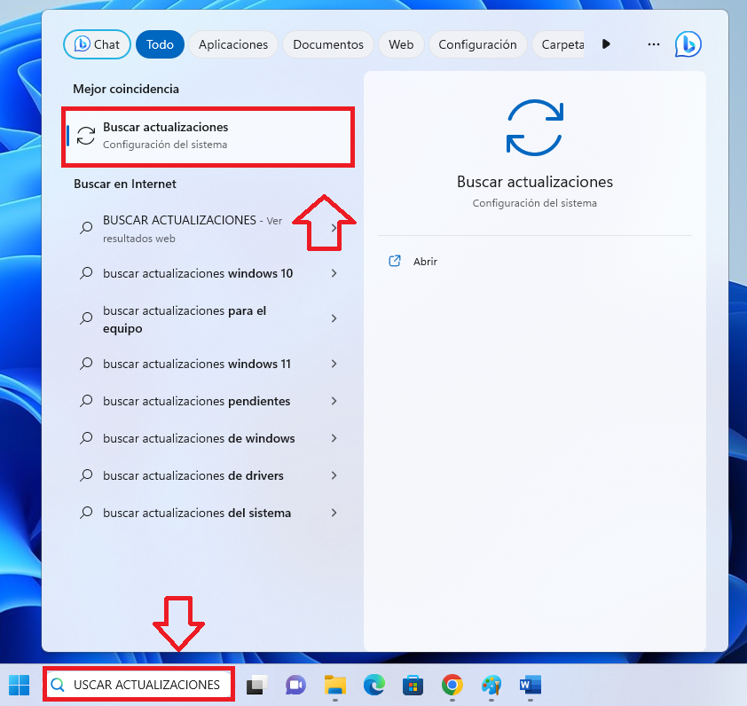Open Microsoft Store from the taskbar

point(413,685)
